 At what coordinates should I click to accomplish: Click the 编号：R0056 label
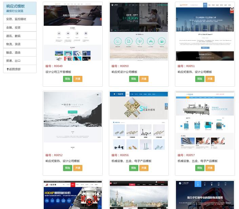pyautogui.click(x=120, y=155)
